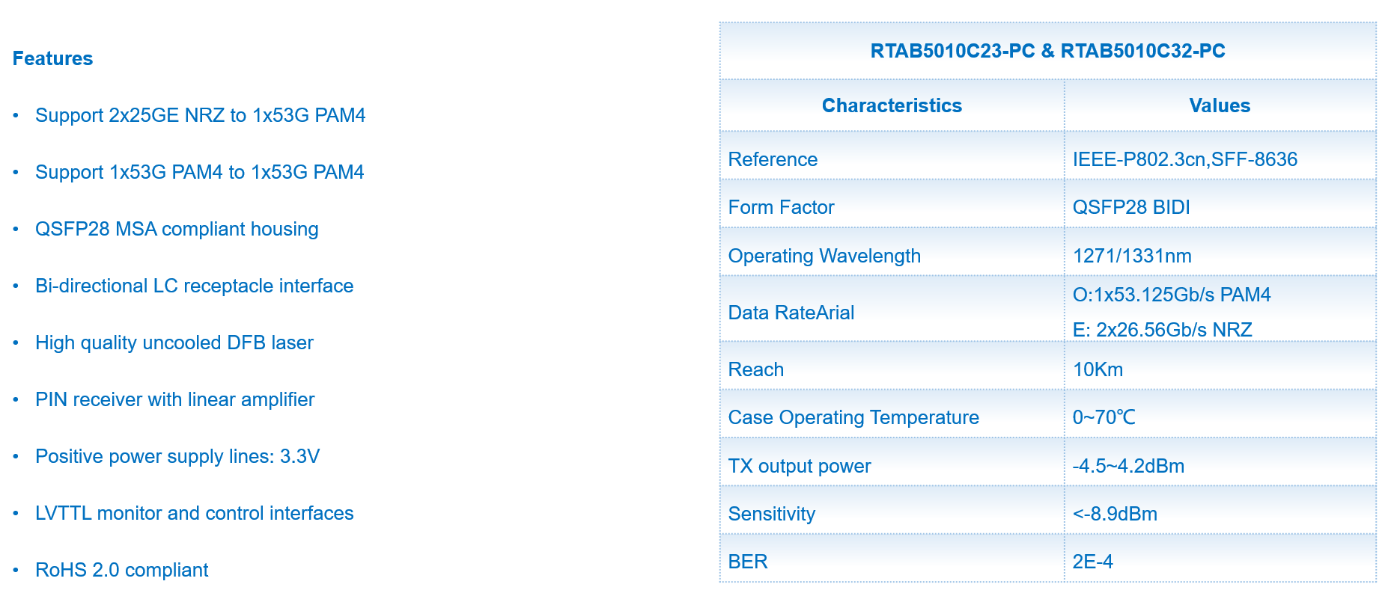Click the Features heading
This screenshot has width=1394, height=605.
(x=52, y=58)
